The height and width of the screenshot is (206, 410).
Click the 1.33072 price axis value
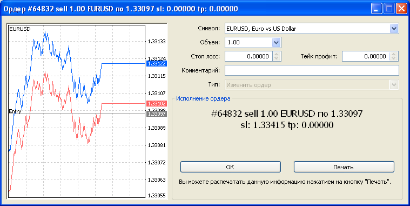click(157, 163)
